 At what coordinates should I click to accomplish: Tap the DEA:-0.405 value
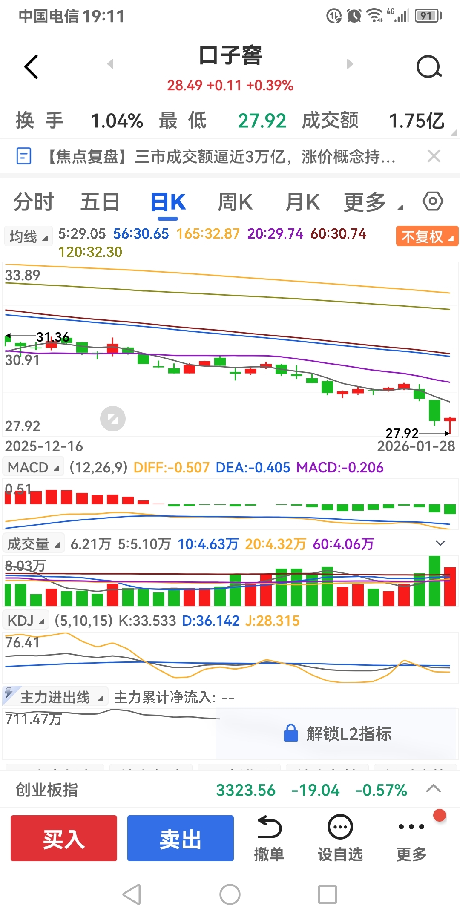[x=253, y=467]
